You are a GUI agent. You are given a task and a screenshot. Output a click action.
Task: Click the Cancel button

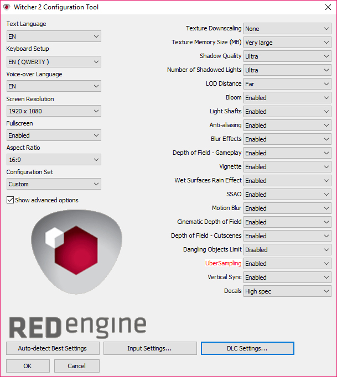pos(77,366)
